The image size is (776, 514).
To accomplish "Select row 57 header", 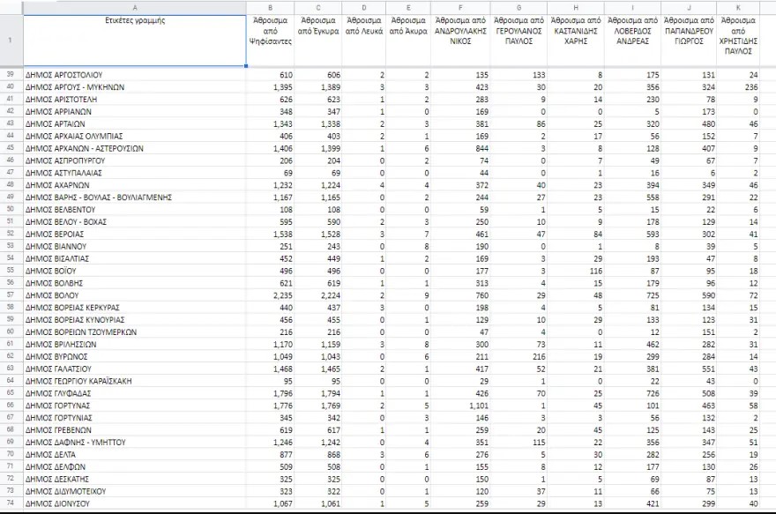I will [x=11, y=295].
